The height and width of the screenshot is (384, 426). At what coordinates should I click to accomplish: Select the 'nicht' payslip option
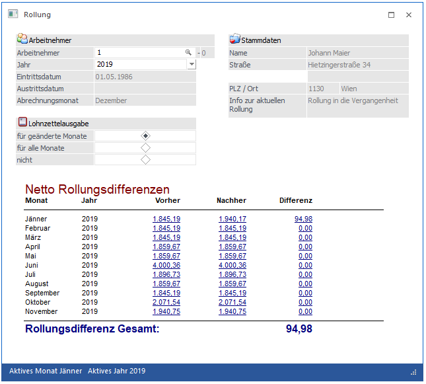(145, 159)
